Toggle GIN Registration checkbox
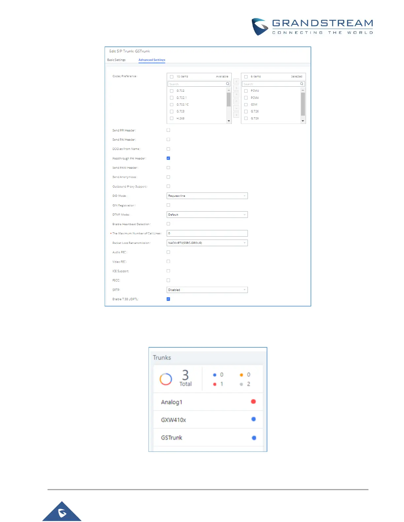Screen dimensions: 404x522 (x=168, y=205)
